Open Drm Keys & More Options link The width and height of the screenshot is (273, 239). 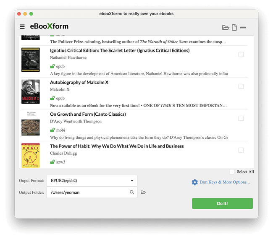tap(224, 182)
